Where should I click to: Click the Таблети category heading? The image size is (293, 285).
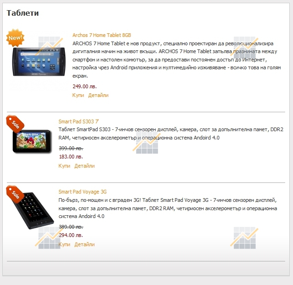23,13
